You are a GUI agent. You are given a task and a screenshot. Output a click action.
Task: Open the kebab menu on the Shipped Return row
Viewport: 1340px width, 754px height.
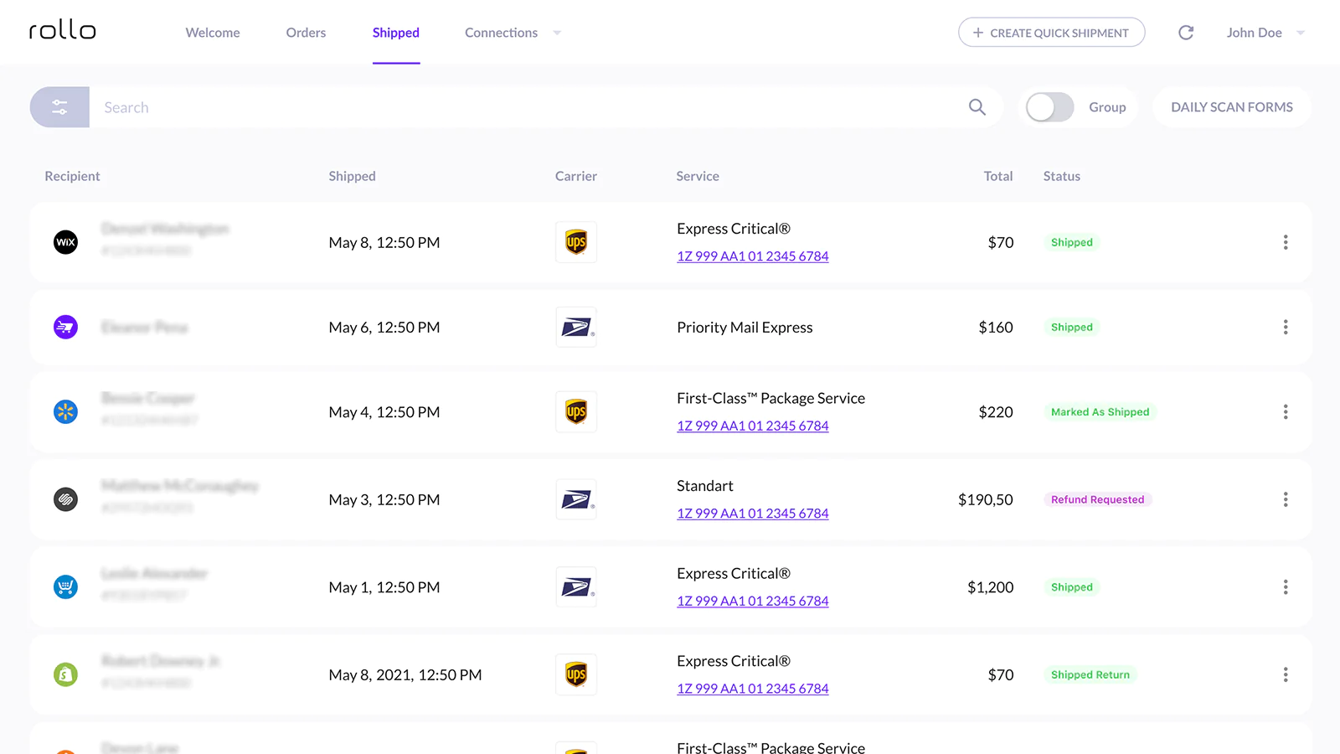(1286, 674)
